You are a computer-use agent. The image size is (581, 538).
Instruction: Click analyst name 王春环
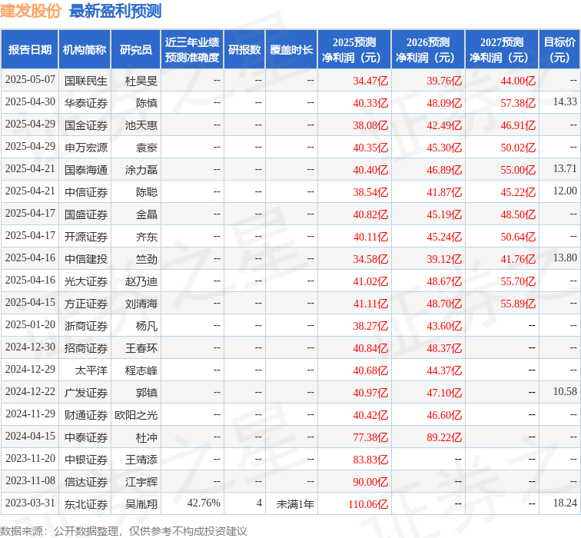pyautogui.click(x=141, y=348)
